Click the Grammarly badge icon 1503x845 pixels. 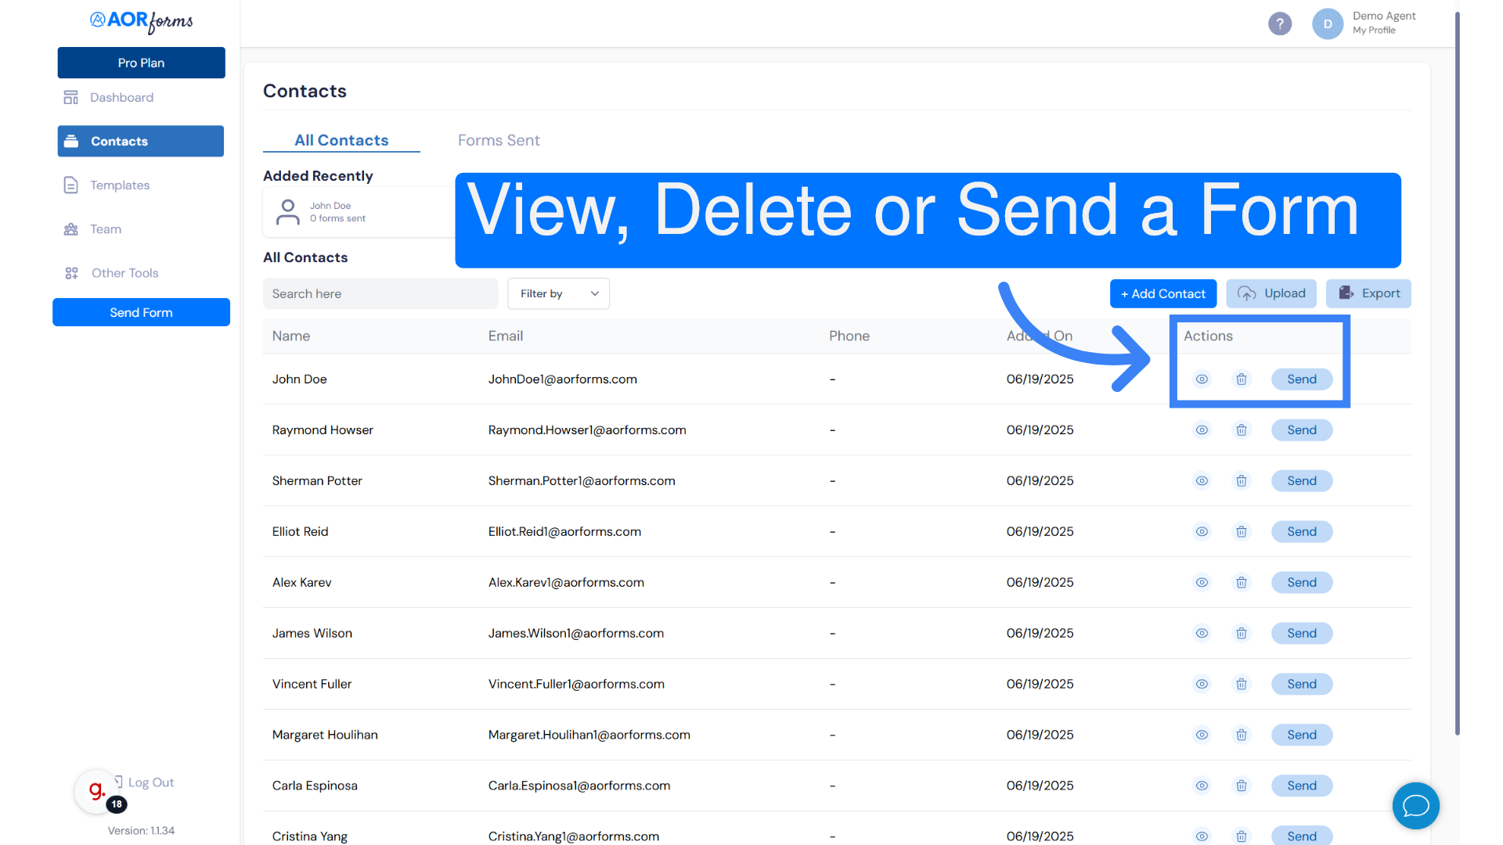coord(97,791)
